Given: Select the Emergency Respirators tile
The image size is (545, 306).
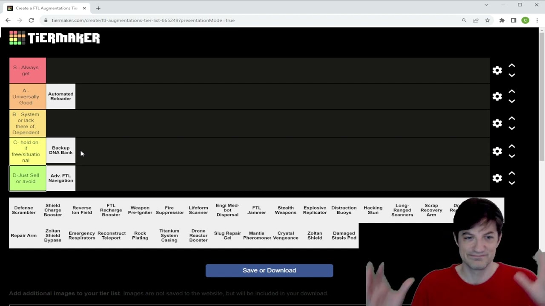Looking at the screenshot, I should 82,235.
